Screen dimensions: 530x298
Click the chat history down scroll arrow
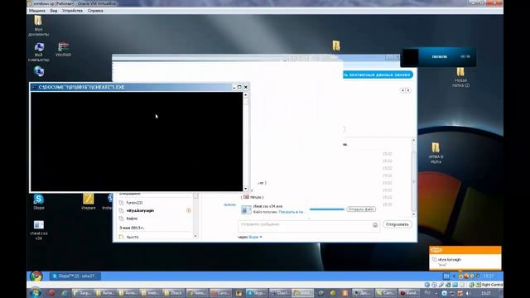click(413, 214)
